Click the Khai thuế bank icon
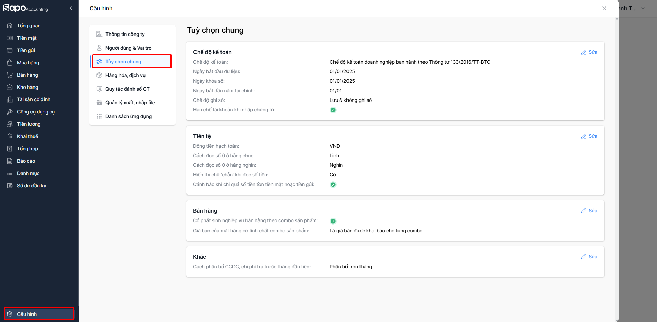 coord(10,136)
